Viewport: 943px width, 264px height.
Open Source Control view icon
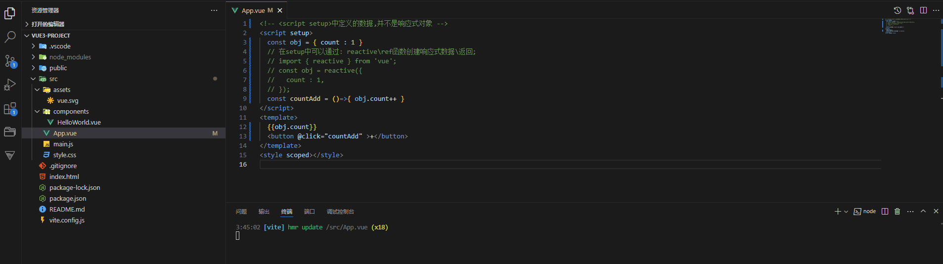pyautogui.click(x=10, y=61)
